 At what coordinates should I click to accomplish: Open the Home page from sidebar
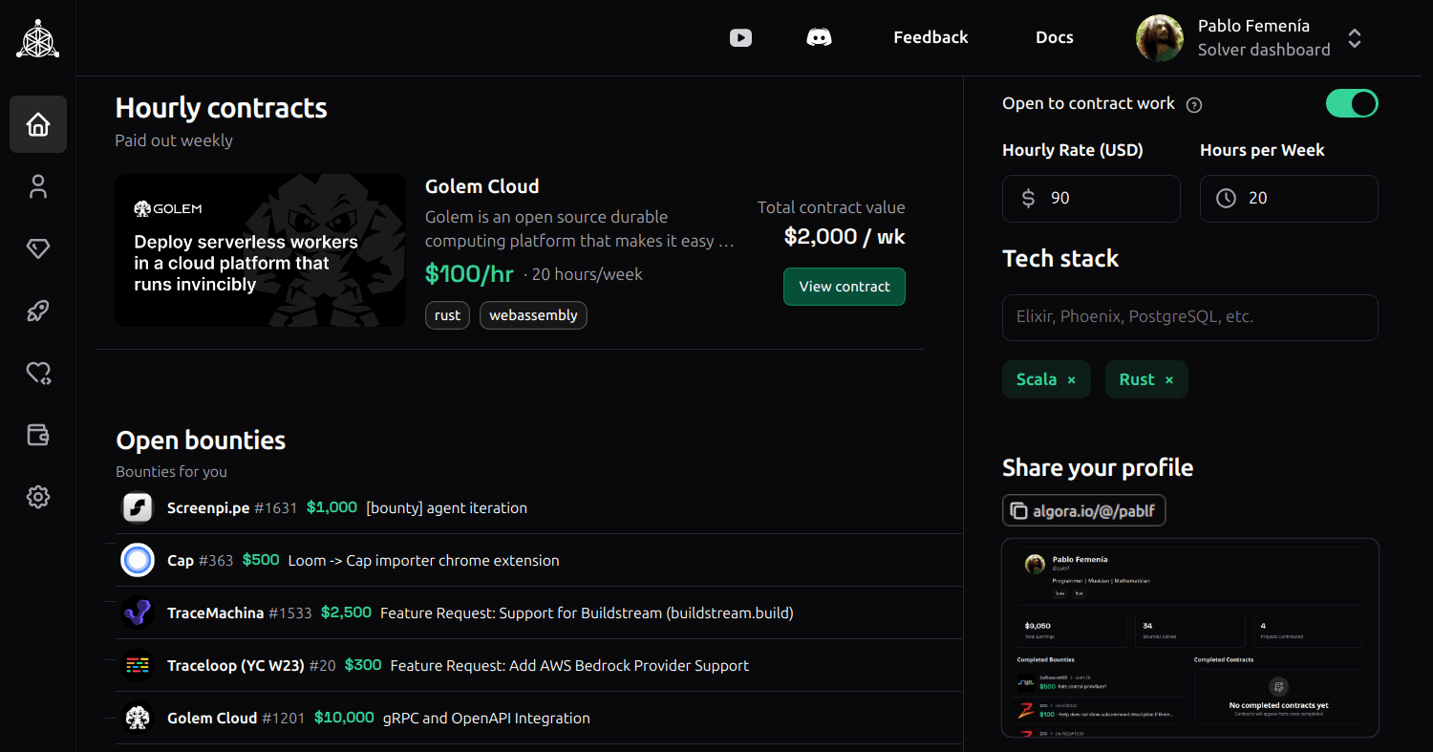(38, 124)
